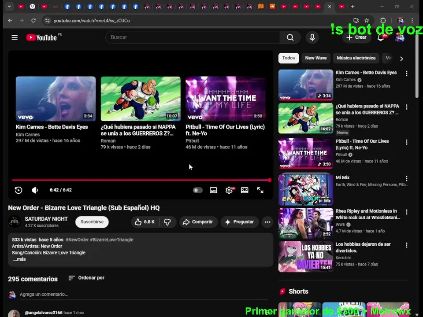The image size is (423, 317).
Task: Open Chrome extensions puzzle icon
Action: (x=383, y=21)
